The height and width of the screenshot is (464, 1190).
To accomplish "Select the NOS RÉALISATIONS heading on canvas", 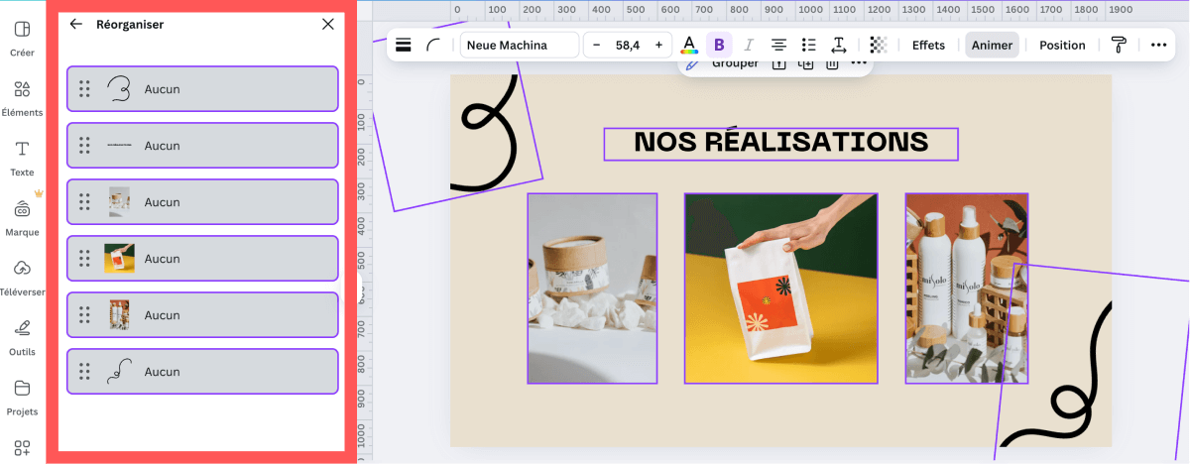I will tap(780, 143).
